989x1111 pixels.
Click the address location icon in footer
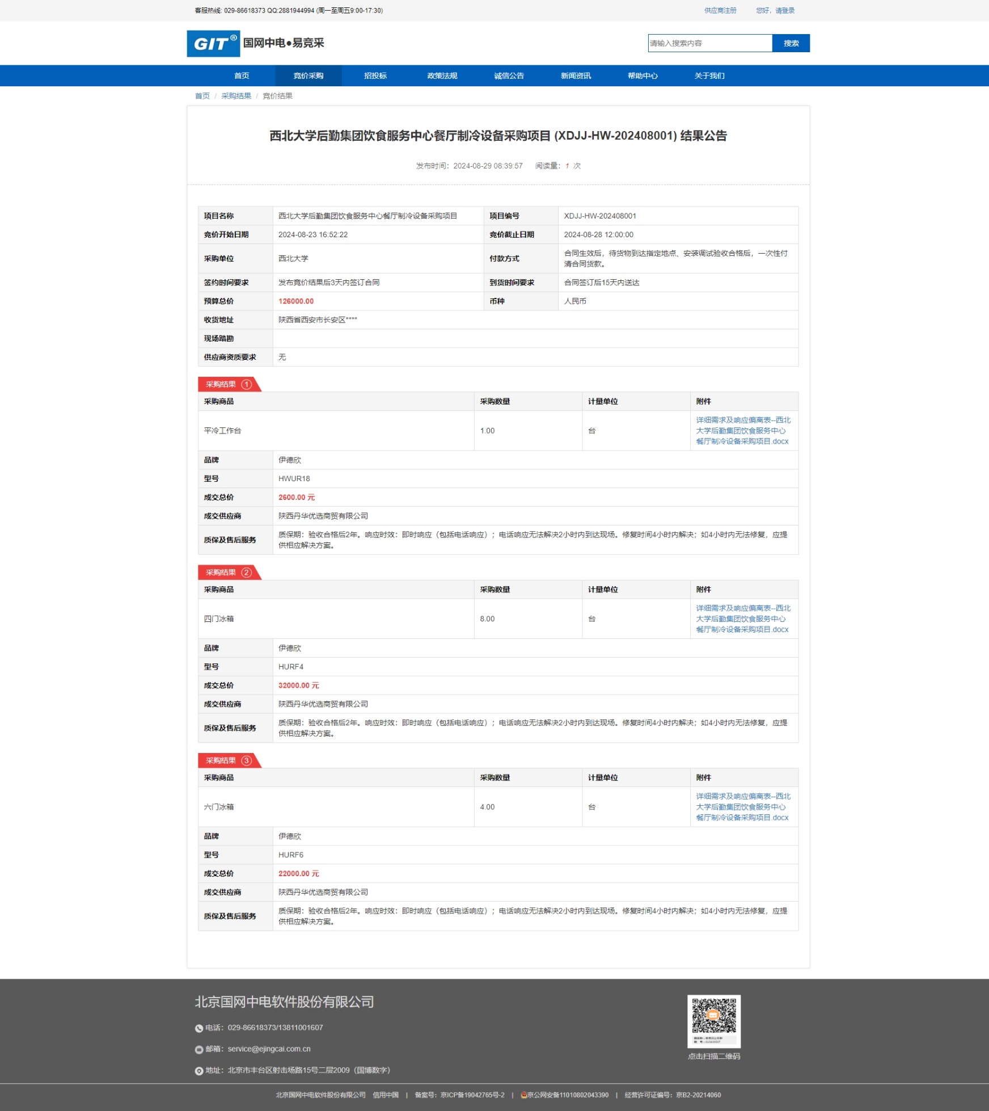[x=199, y=1071]
